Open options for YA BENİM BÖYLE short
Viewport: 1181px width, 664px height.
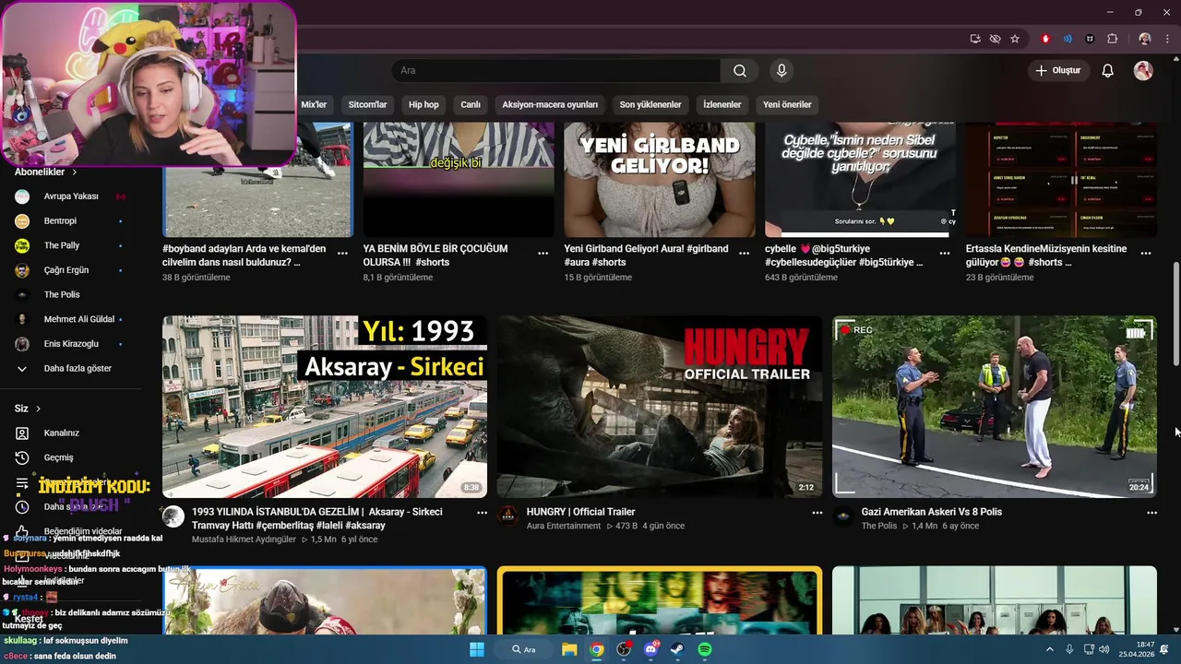(x=543, y=253)
